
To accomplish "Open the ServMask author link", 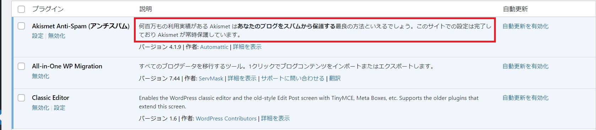I will [x=211, y=78].
